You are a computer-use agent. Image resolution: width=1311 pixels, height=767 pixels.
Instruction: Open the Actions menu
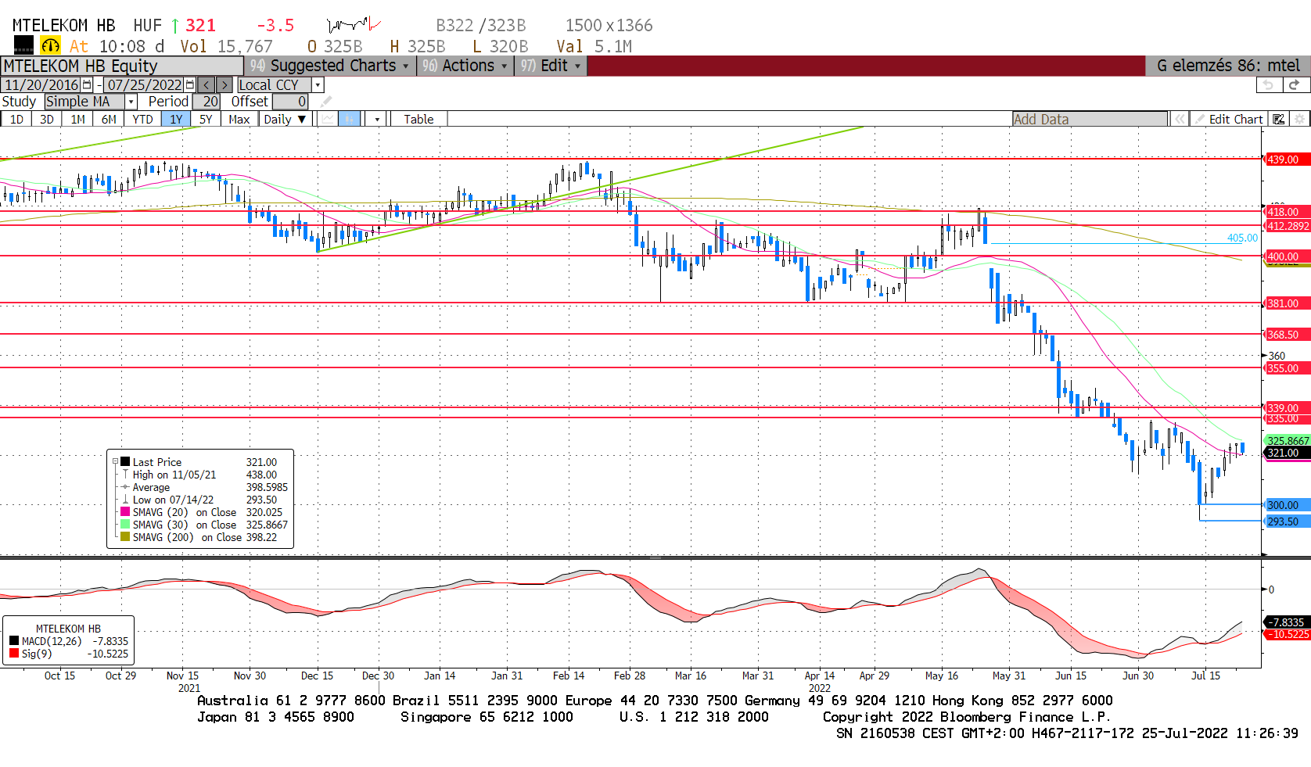[465, 66]
